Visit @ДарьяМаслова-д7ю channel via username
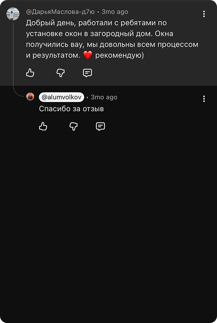Screen dimensions: 217x323 [60, 12]
